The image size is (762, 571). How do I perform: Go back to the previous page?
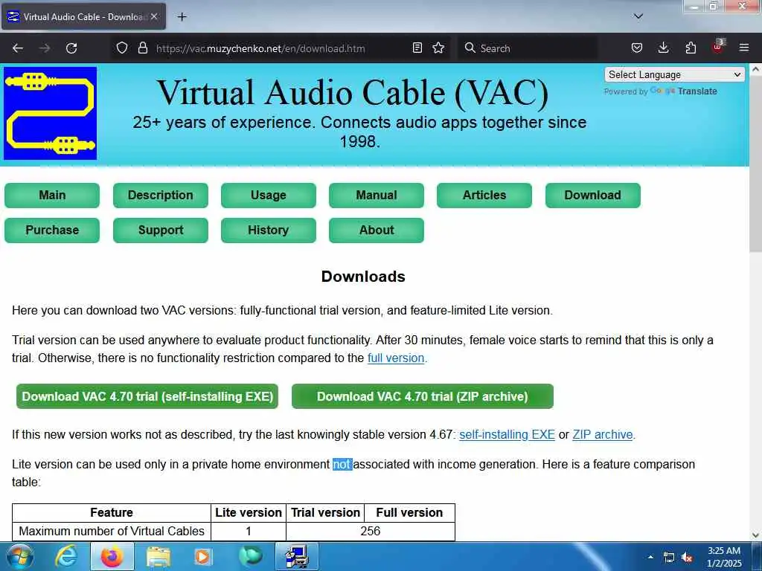click(x=18, y=48)
